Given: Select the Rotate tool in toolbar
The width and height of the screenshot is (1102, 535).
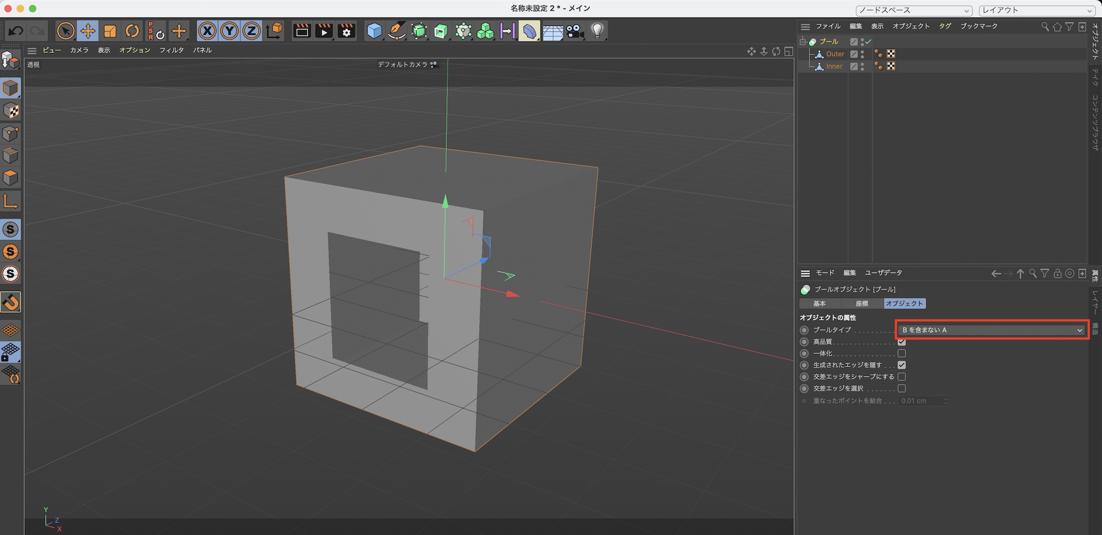Looking at the screenshot, I should pos(132,31).
